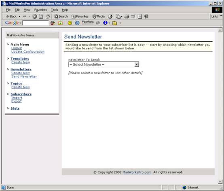
Task: Click the yellow happy face vote icon
Action: click(x=70, y=23)
